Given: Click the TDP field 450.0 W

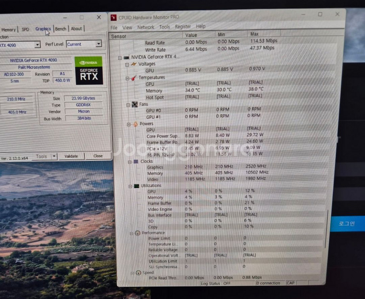Looking at the screenshot, I should tap(63, 81).
